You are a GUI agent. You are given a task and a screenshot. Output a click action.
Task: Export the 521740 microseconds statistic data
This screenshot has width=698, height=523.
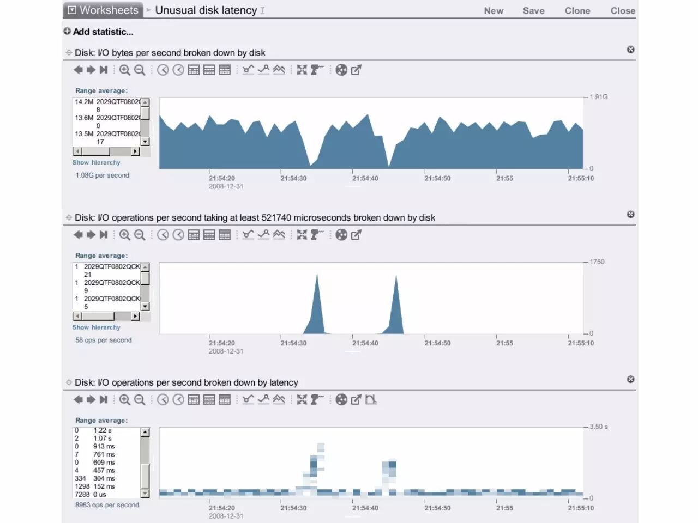coord(356,235)
